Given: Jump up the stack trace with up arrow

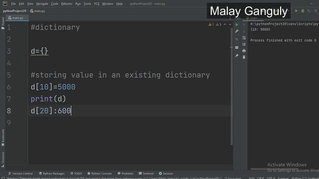Looking at the screenshot, I should point(244,25).
